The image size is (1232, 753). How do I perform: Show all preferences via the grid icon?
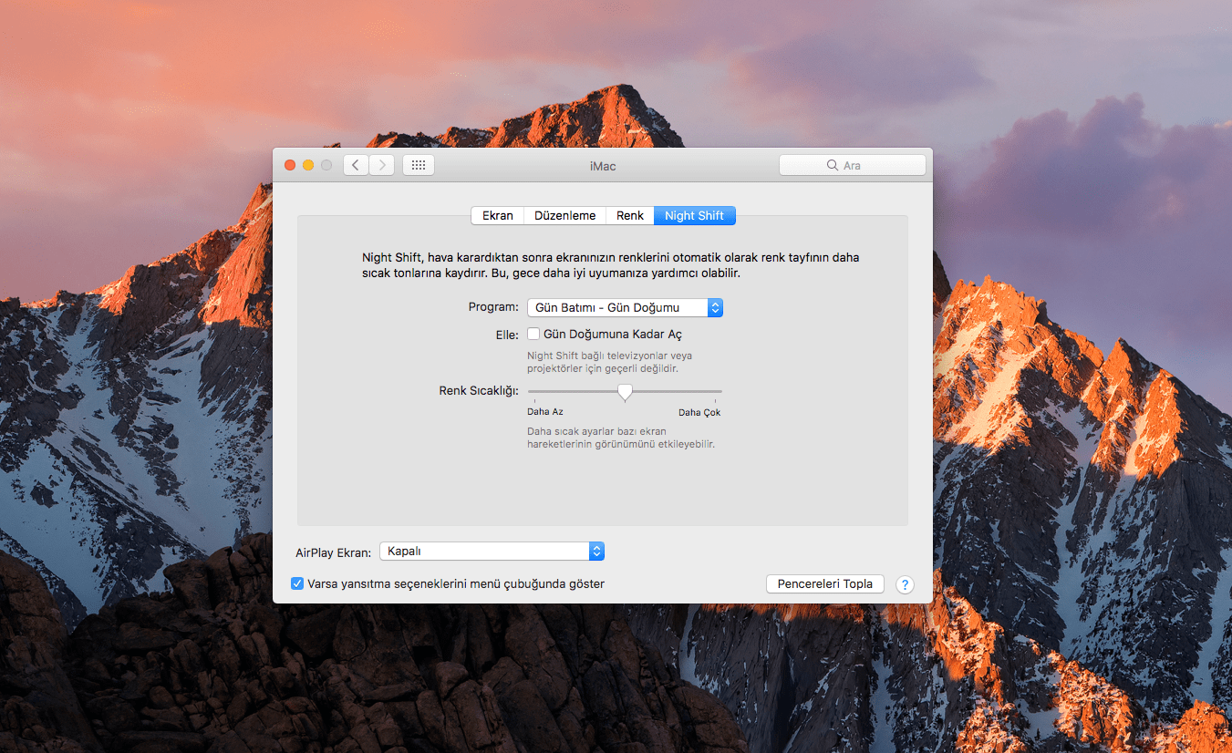click(x=419, y=165)
